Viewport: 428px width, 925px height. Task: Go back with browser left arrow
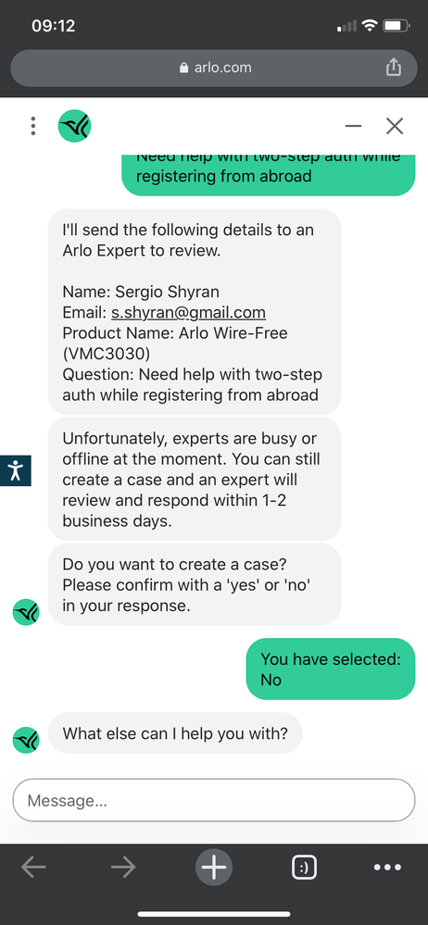click(33, 867)
